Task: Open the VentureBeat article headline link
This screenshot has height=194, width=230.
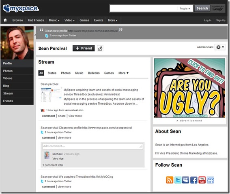Action: tap(101, 92)
